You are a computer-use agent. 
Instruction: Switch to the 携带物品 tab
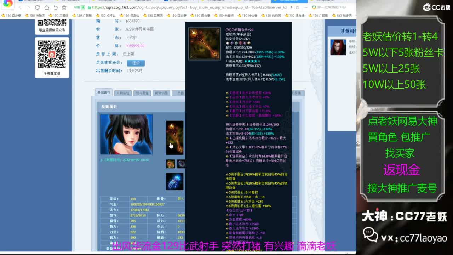click(161, 93)
